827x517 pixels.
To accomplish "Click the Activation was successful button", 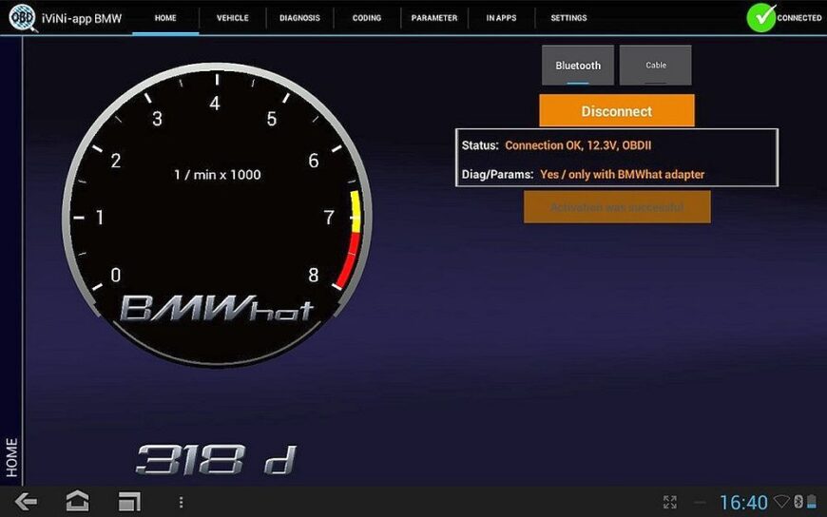I will [616, 206].
